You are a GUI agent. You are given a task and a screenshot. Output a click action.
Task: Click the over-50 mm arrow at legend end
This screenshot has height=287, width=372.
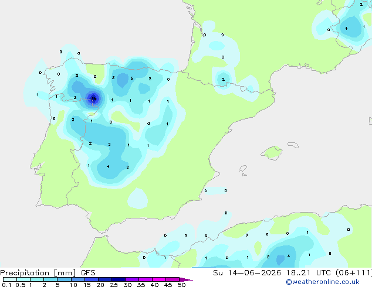tap(186, 280)
